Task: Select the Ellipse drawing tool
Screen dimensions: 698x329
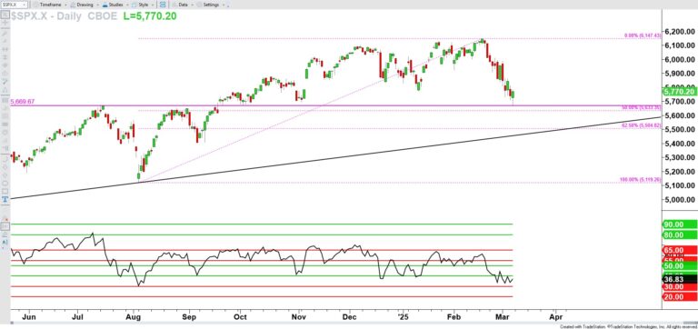Action: tap(5, 184)
